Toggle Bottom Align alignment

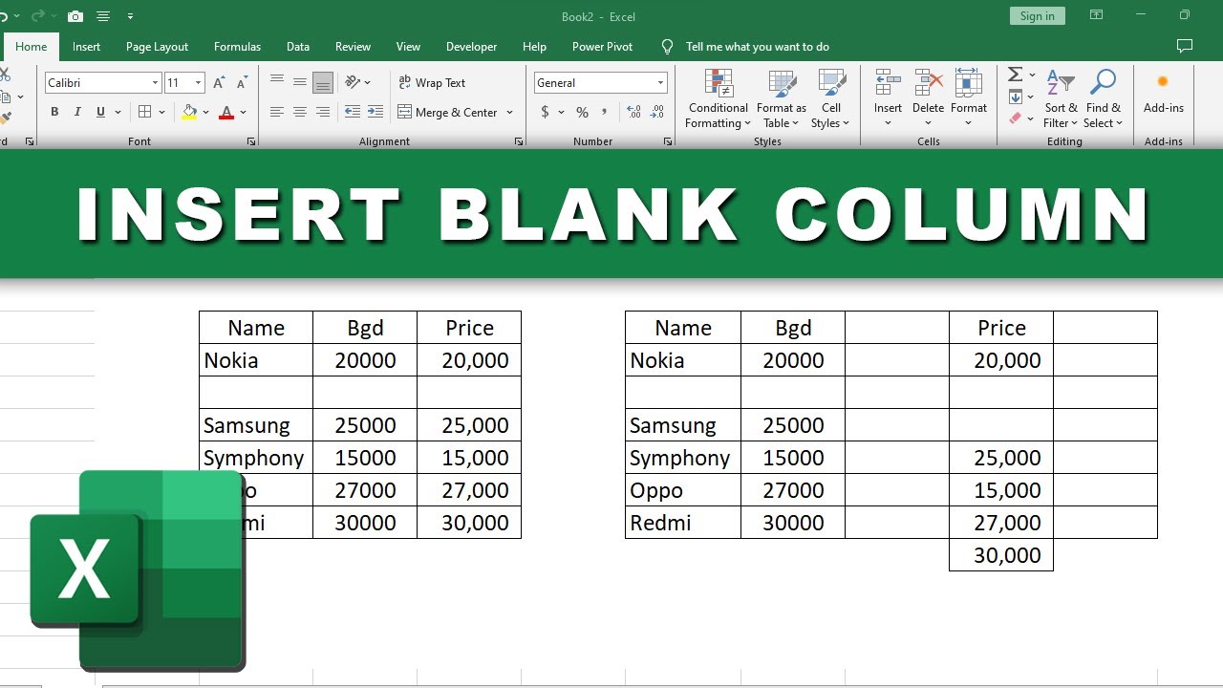323,82
